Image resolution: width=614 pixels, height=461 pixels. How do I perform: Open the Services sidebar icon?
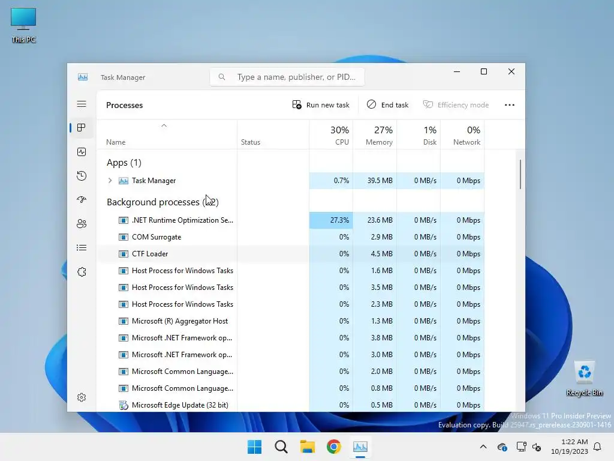[x=82, y=272]
